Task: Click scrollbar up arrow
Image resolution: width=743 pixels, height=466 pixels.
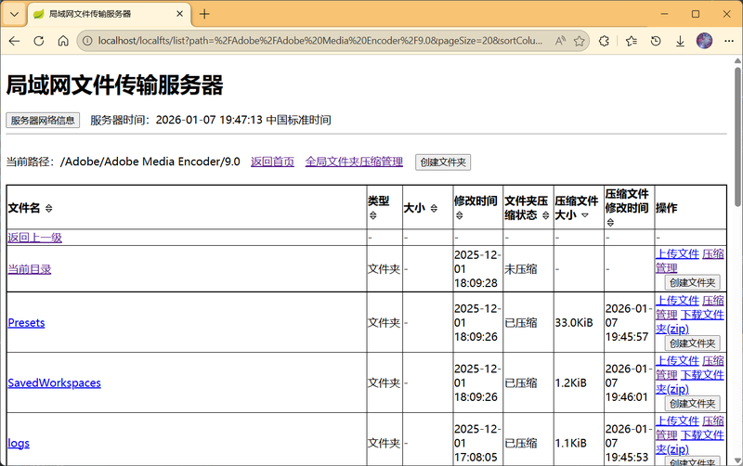Action: coord(737,60)
